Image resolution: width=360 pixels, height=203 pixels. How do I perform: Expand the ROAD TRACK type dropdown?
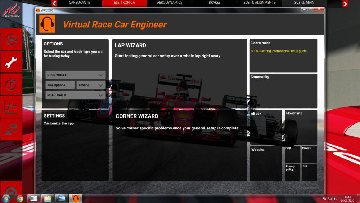click(x=76, y=95)
